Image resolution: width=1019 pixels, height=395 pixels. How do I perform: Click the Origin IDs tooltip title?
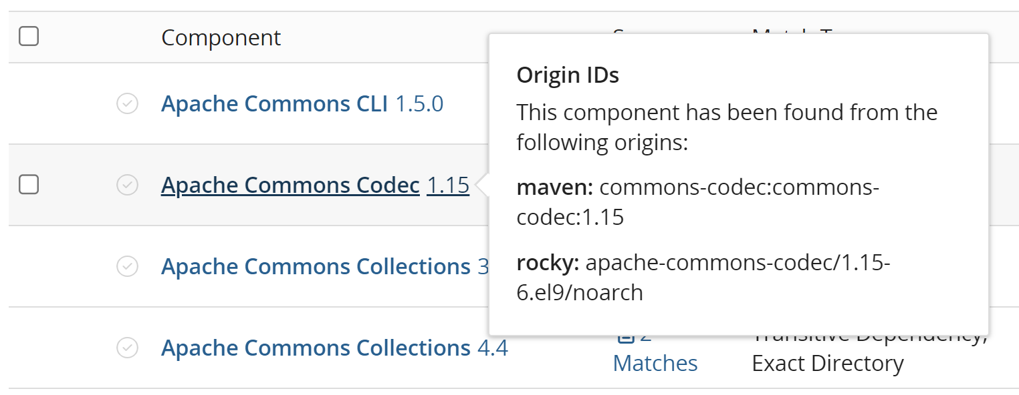[x=567, y=75]
